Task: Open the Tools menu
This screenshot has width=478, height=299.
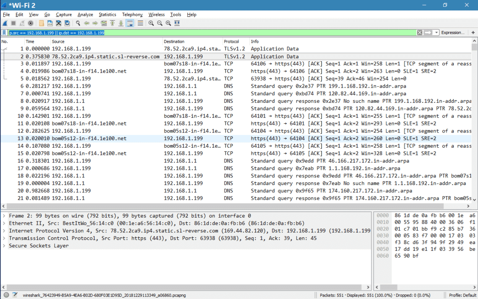Action: [x=176, y=15]
